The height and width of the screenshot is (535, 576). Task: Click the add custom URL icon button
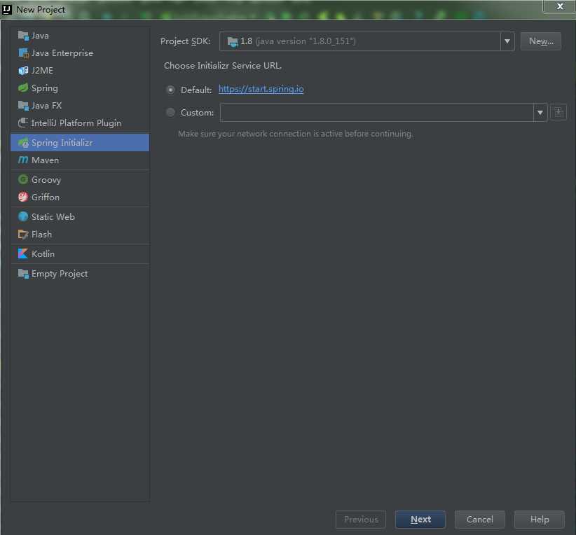coord(558,112)
